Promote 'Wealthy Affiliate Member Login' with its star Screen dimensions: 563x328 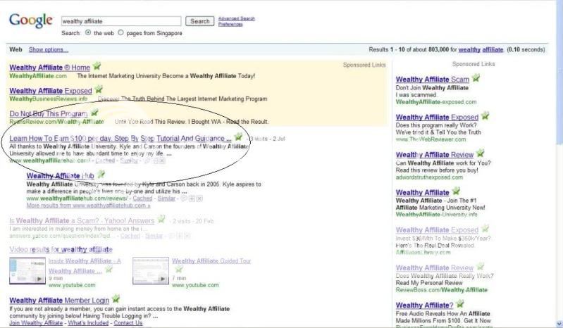pos(116,298)
